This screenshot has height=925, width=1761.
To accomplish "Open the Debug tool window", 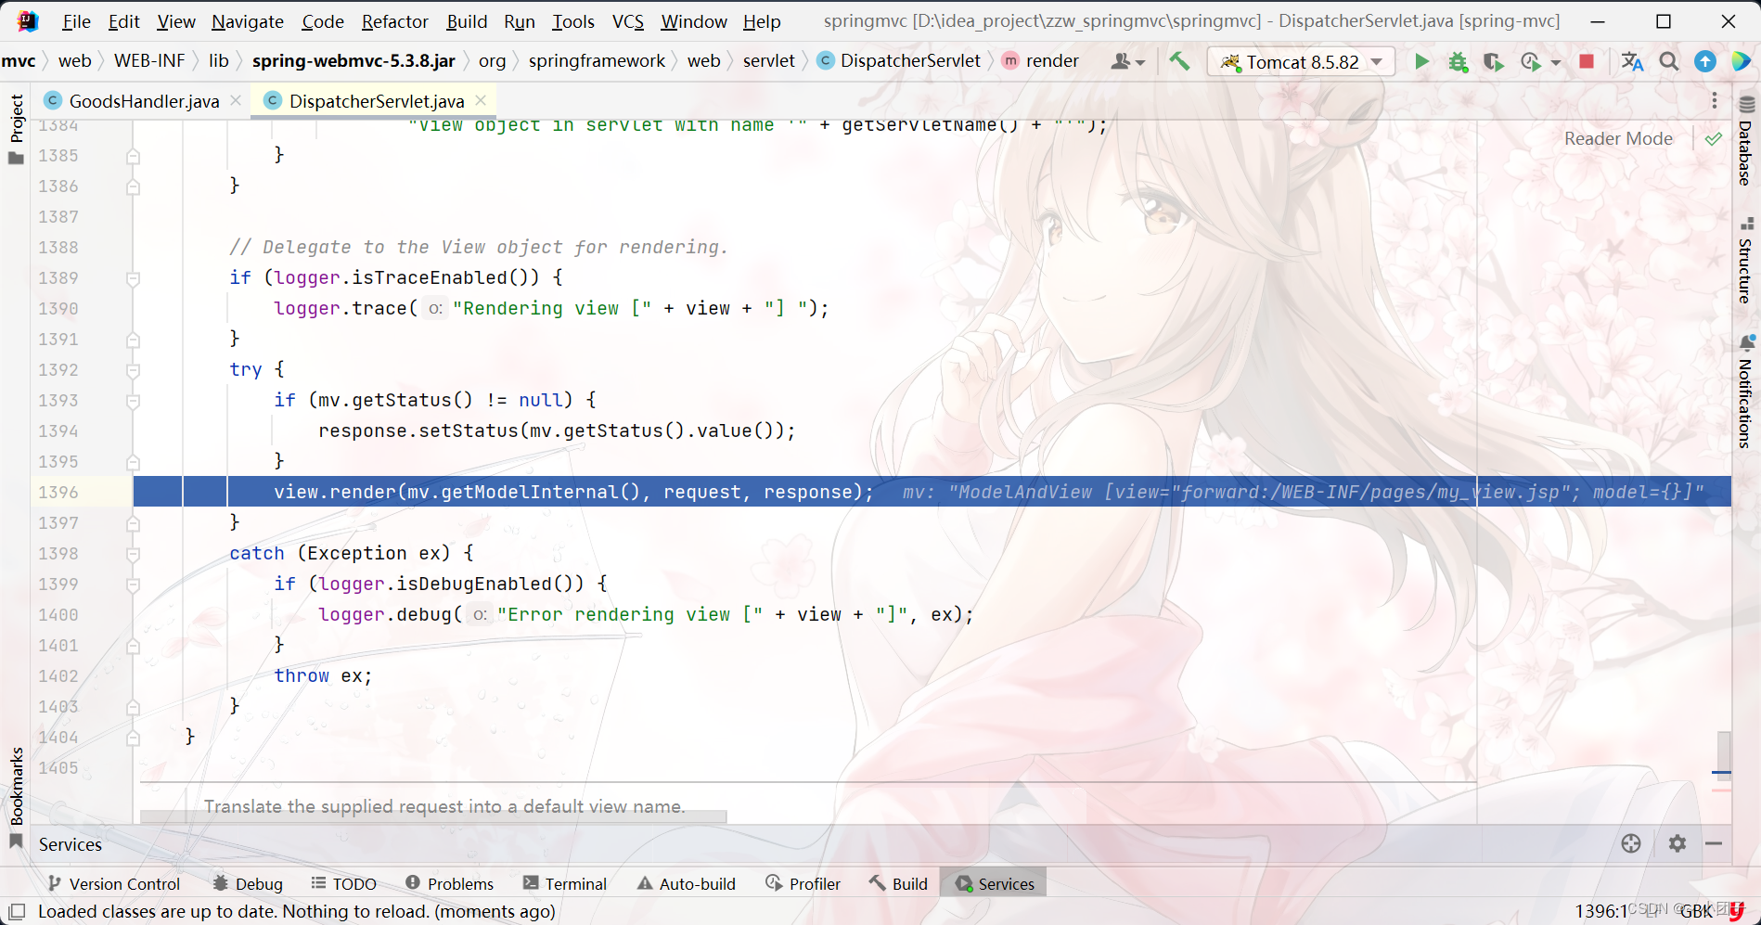I will pyautogui.click(x=248, y=883).
